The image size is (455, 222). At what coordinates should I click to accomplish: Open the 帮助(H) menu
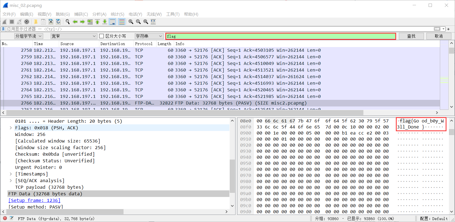(x=191, y=14)
